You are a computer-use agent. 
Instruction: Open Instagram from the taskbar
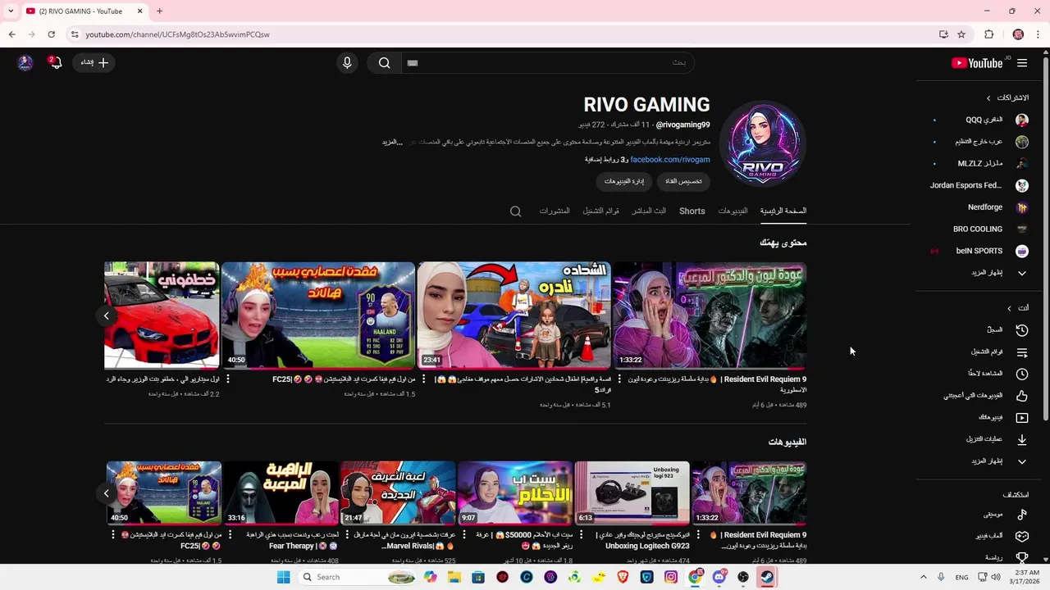[x=671, y=577]
